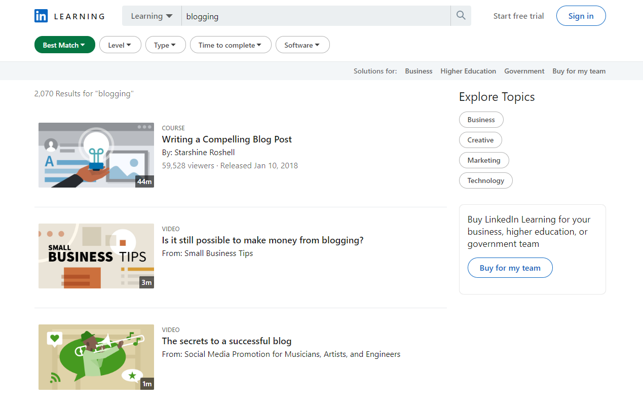Click the blogging search input field
Viewport: 643px width, 403px height.
point(316,16)
